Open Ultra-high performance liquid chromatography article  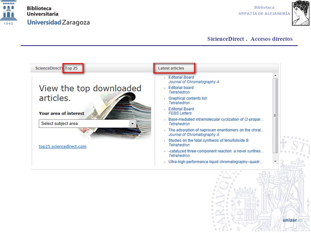click(216, 162)
